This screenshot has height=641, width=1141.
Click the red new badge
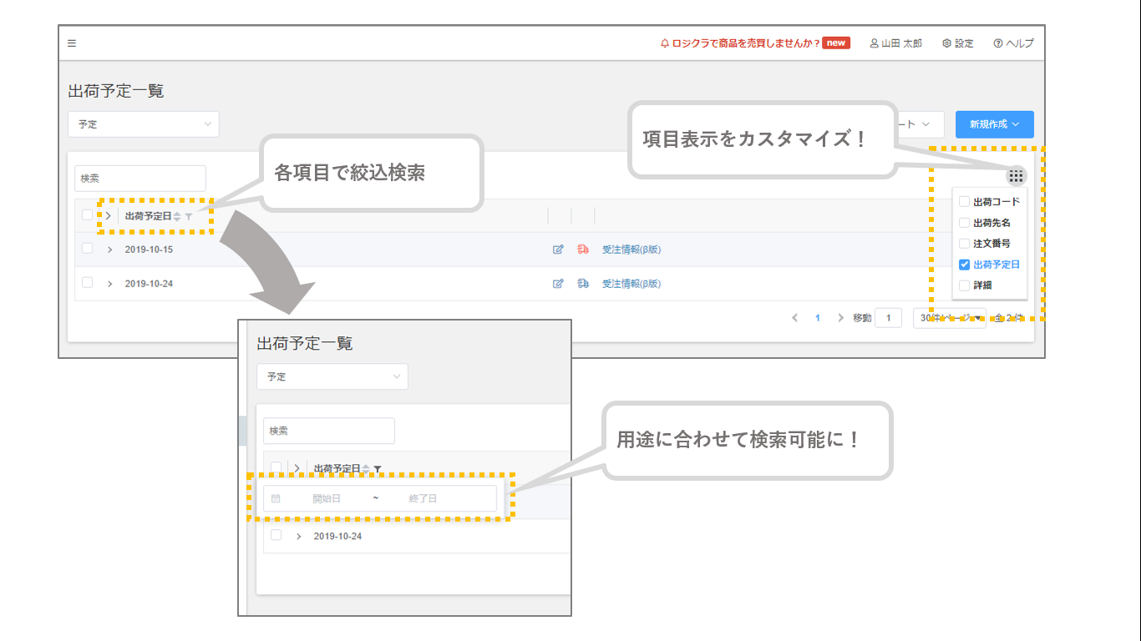[836, 43]
